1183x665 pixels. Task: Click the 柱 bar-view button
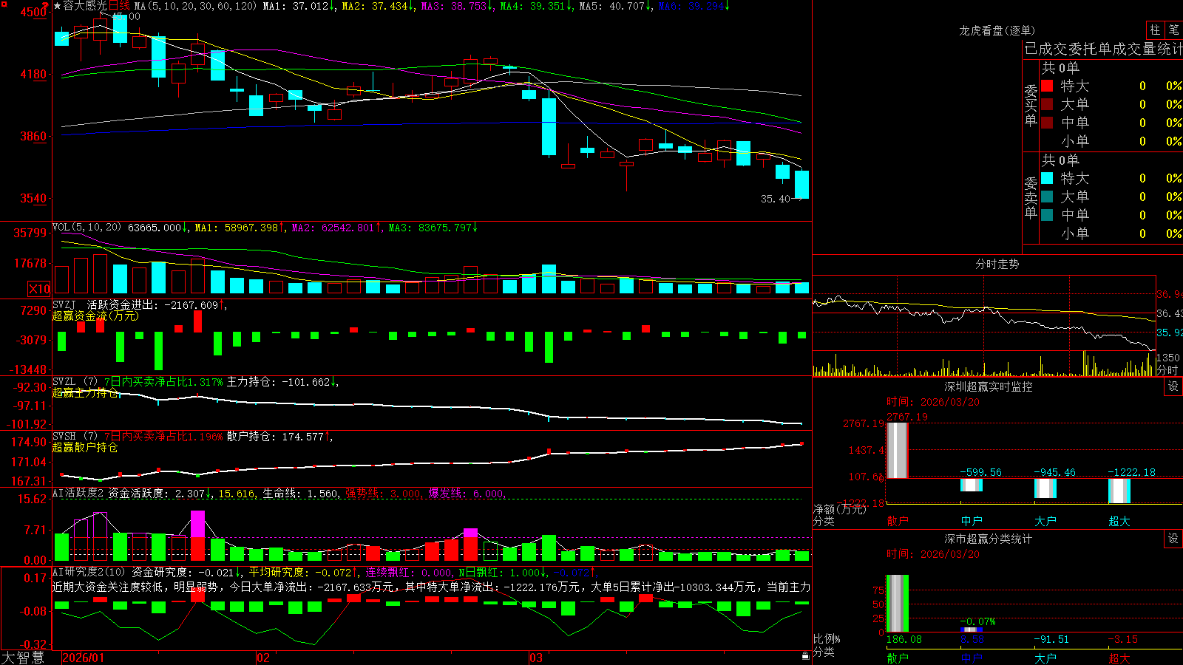[1155, 30]
